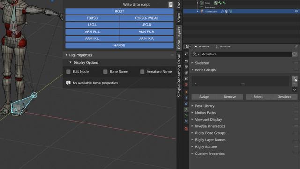
Task: Collapse the Display Options subpanel
Action: (x=70, y=62)
